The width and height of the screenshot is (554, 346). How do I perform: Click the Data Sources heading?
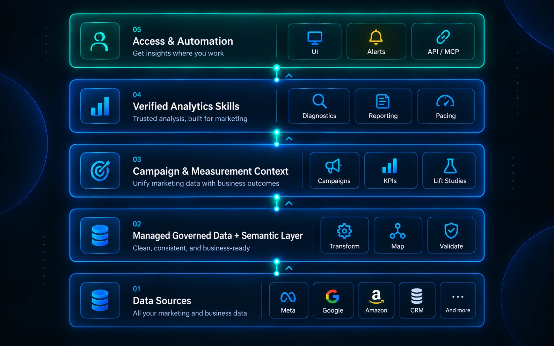[162, 301]
